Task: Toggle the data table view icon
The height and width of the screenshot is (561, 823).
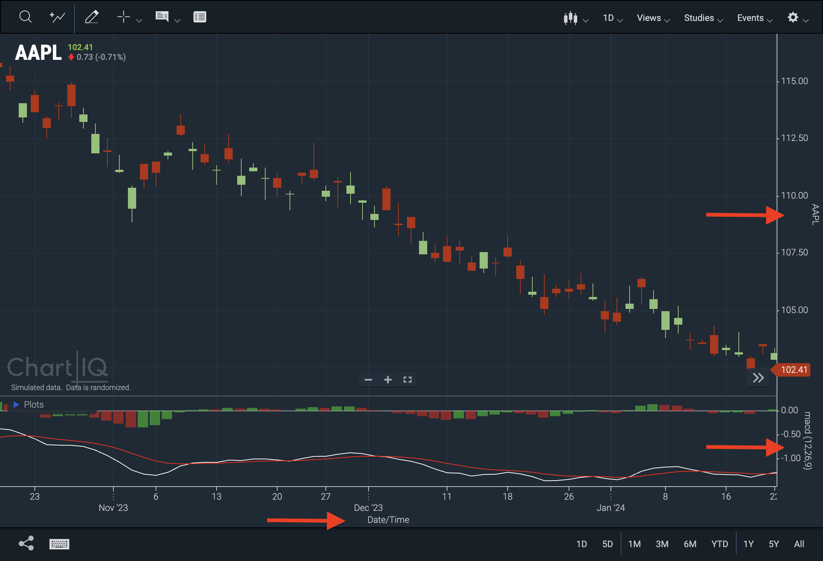Action: 200,17
